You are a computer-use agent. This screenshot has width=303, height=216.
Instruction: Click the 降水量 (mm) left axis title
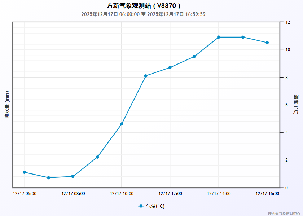click(7, 105)
